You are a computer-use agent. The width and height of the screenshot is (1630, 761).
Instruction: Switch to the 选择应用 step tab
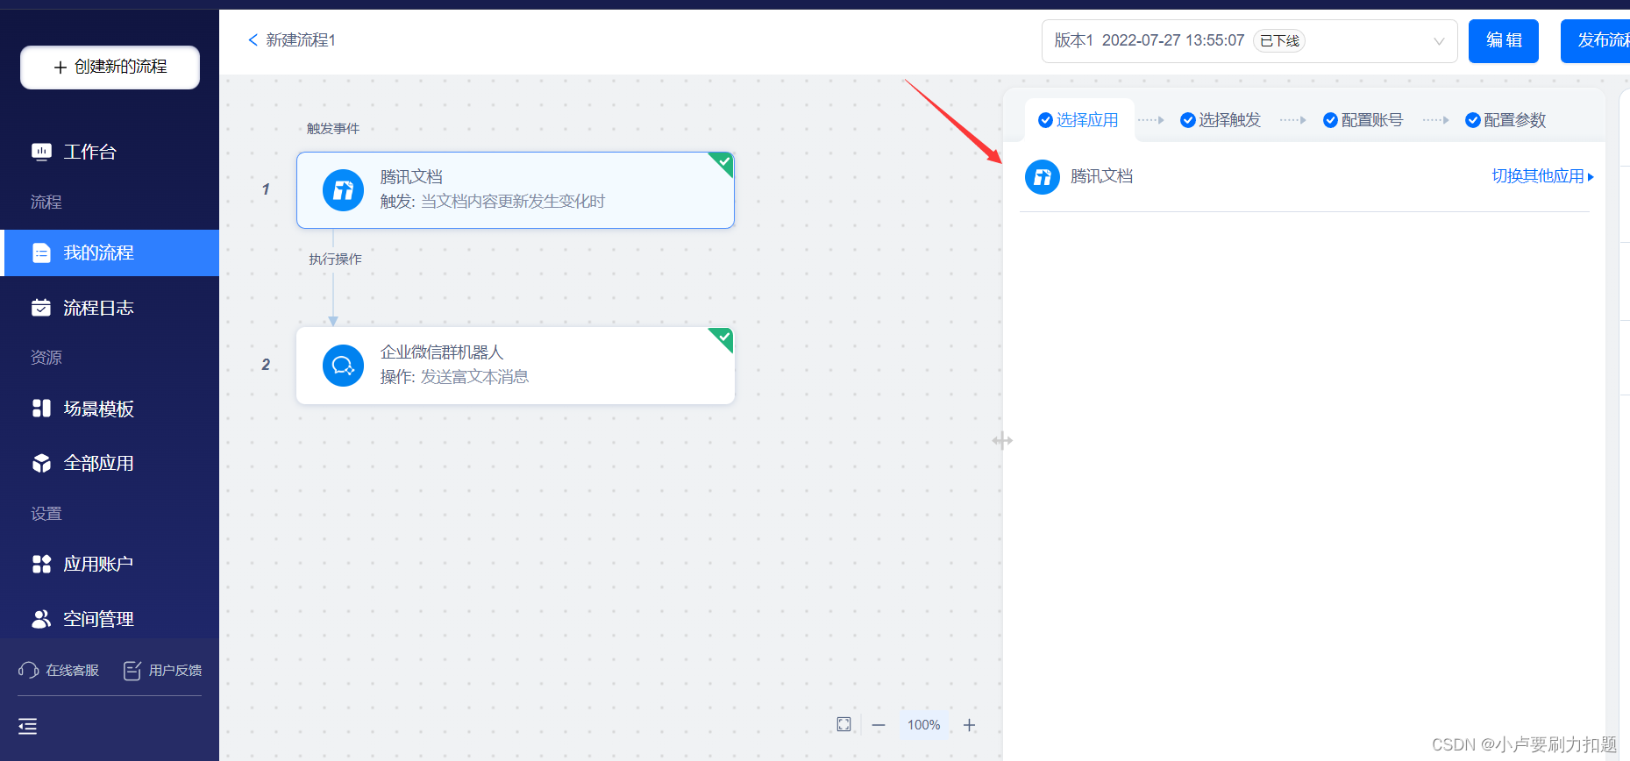(1078, 120)
